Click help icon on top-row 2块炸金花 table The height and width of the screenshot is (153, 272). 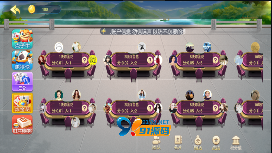point(150,60)
